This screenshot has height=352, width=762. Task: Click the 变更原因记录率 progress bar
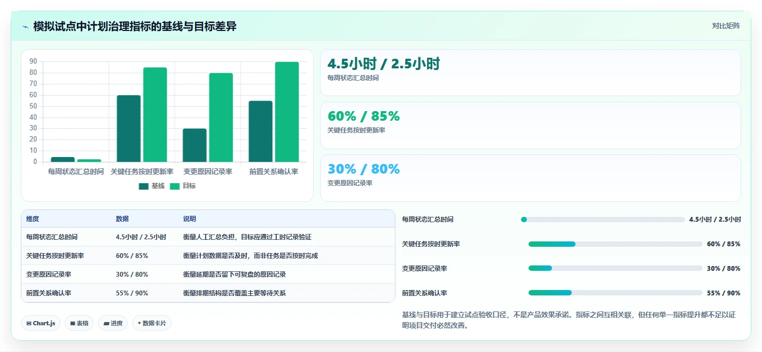pos(616,269)
